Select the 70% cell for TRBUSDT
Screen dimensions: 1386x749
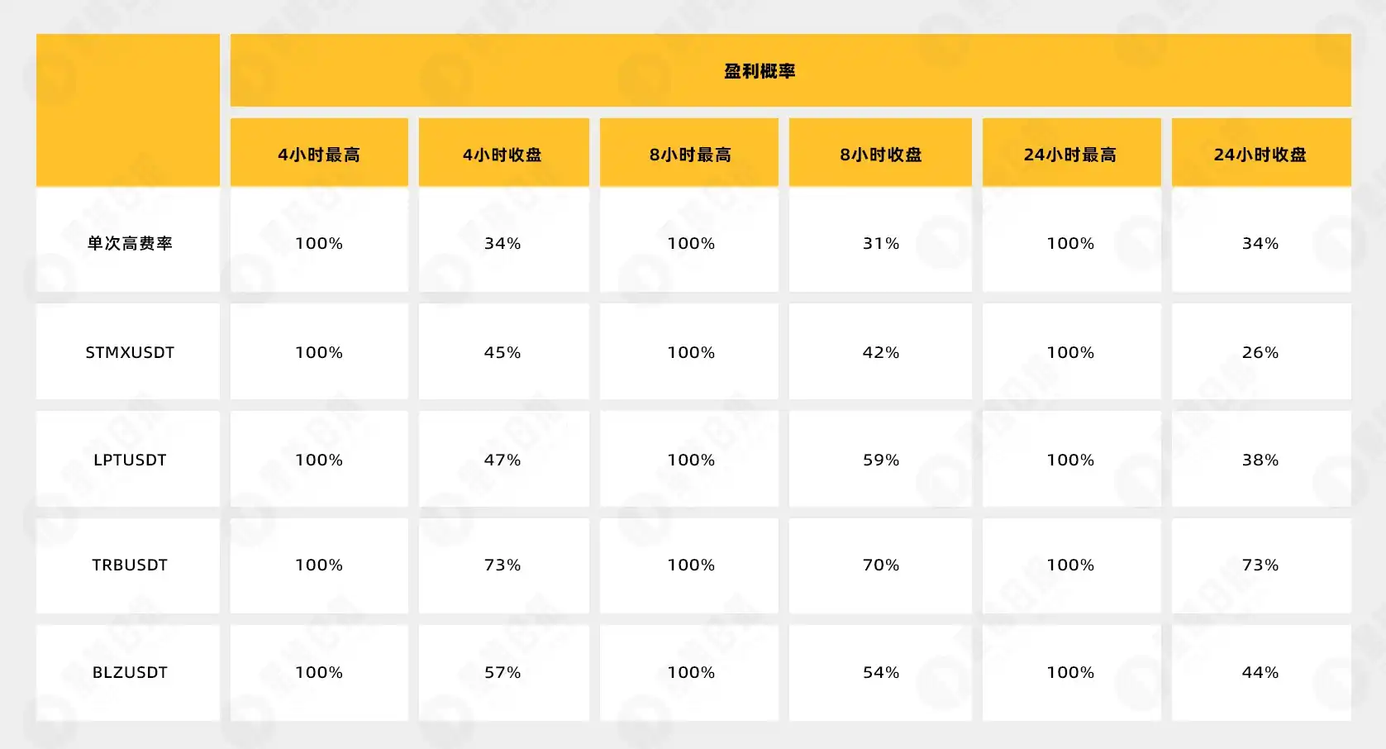[881, 565]
